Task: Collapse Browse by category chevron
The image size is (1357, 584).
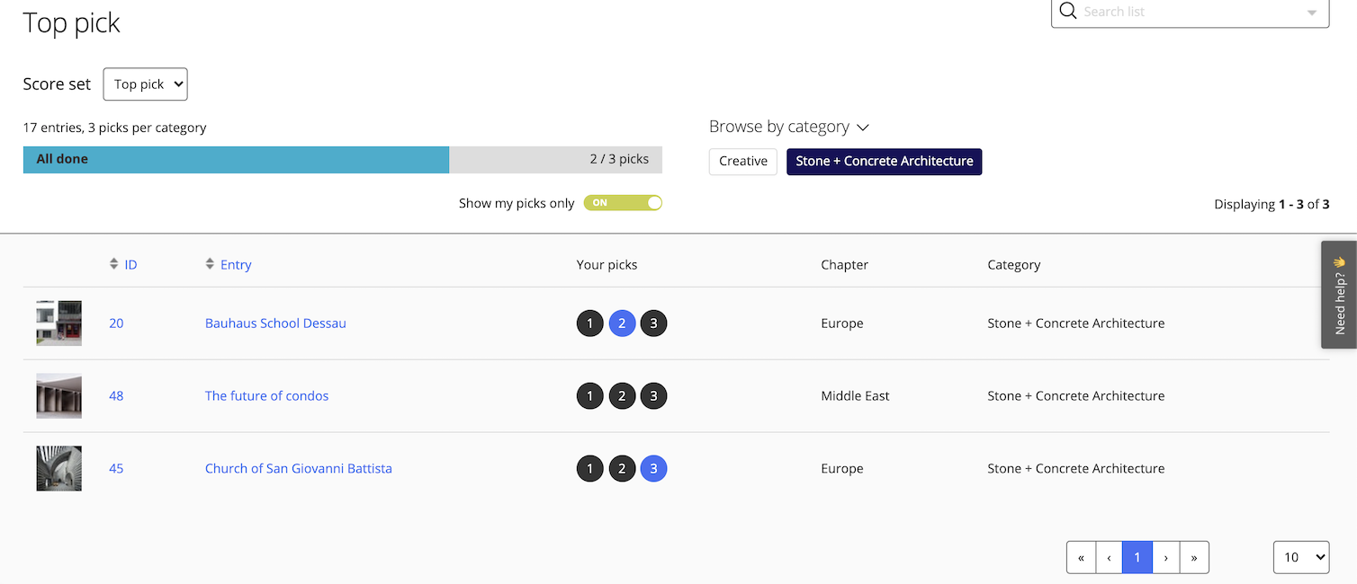Action: click(863, 128)
